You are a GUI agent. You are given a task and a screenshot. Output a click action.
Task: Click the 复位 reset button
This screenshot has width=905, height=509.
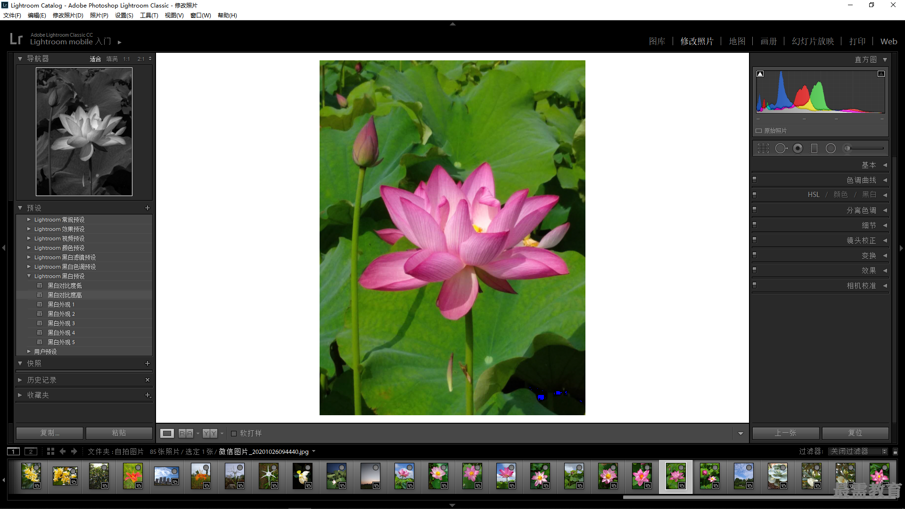856,433
